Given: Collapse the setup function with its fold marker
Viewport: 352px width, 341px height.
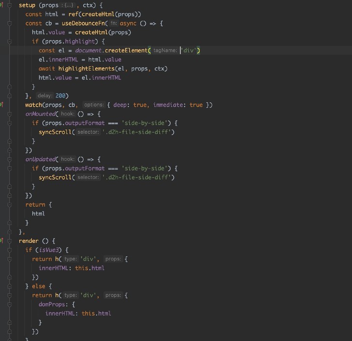Looking at the screenshot, I should (x=10, y=5).
